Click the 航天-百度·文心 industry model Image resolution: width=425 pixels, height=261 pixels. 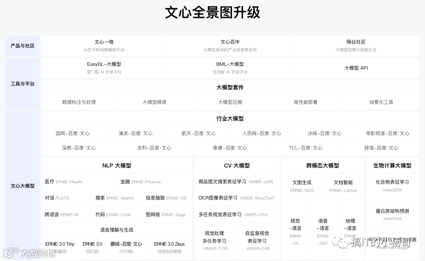[x=199, y=133]
